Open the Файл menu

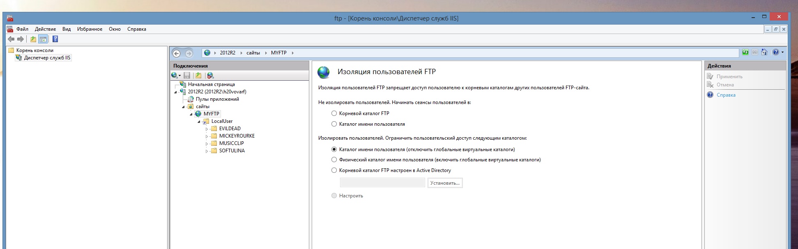click(22, 29)
